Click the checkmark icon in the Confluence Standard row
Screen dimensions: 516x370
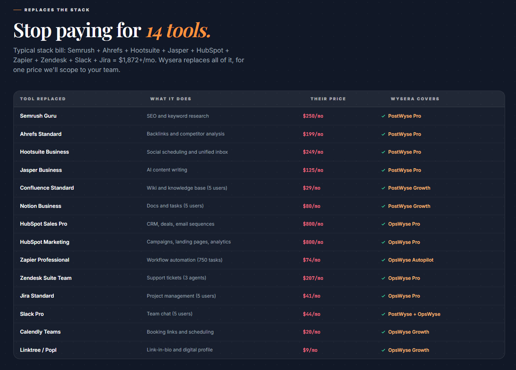tap(383, 188)
